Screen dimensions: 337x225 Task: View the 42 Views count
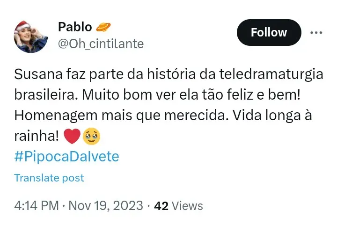coord(161,206)
